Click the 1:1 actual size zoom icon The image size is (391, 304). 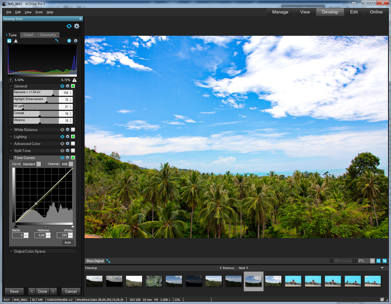click(378, 261)
